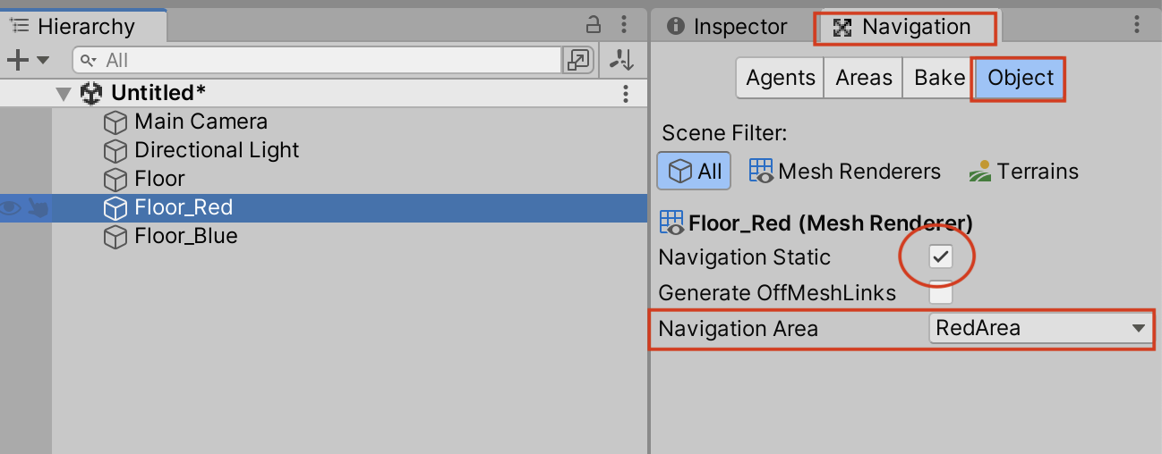This screenshot has height=454, width=1162.
Task: Open the Navigation panel three-dot menu
Action: tap(1137, 24)
